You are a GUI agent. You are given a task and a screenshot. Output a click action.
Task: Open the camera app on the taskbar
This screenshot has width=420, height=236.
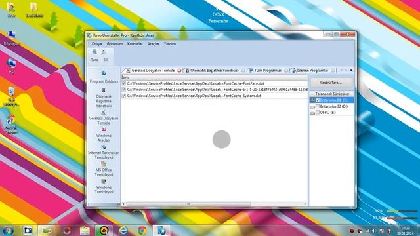[28, 230]
